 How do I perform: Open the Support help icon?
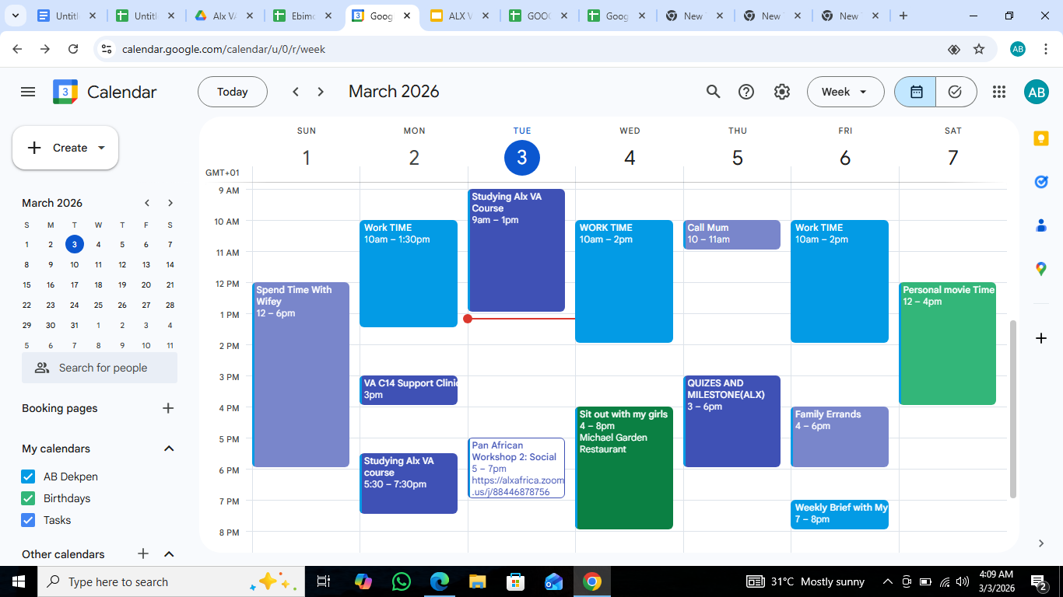(746, 92)
